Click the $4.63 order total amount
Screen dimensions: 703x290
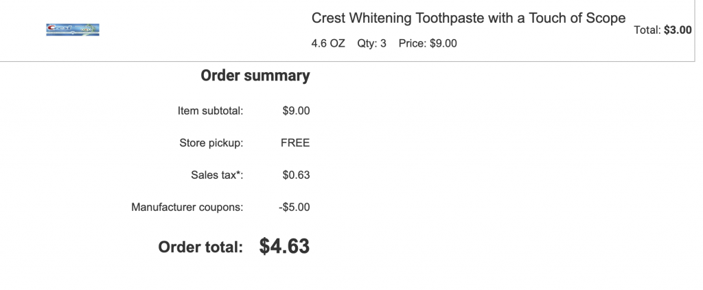[x=284, y=246]
